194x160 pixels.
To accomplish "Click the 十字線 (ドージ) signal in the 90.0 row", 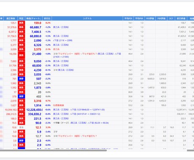I will pos(61,123).
